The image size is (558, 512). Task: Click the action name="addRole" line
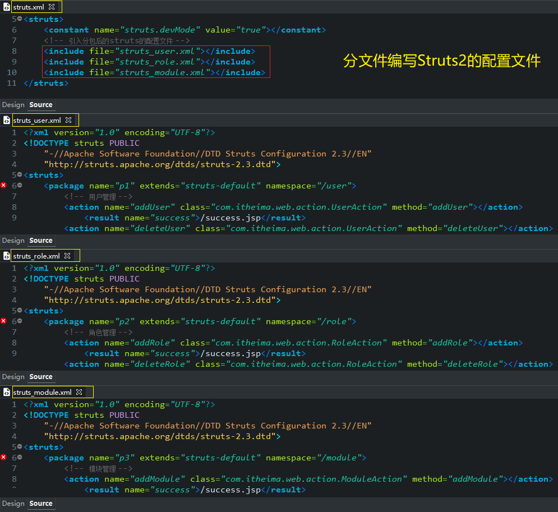pyautogui.click(x=293, y=343)
